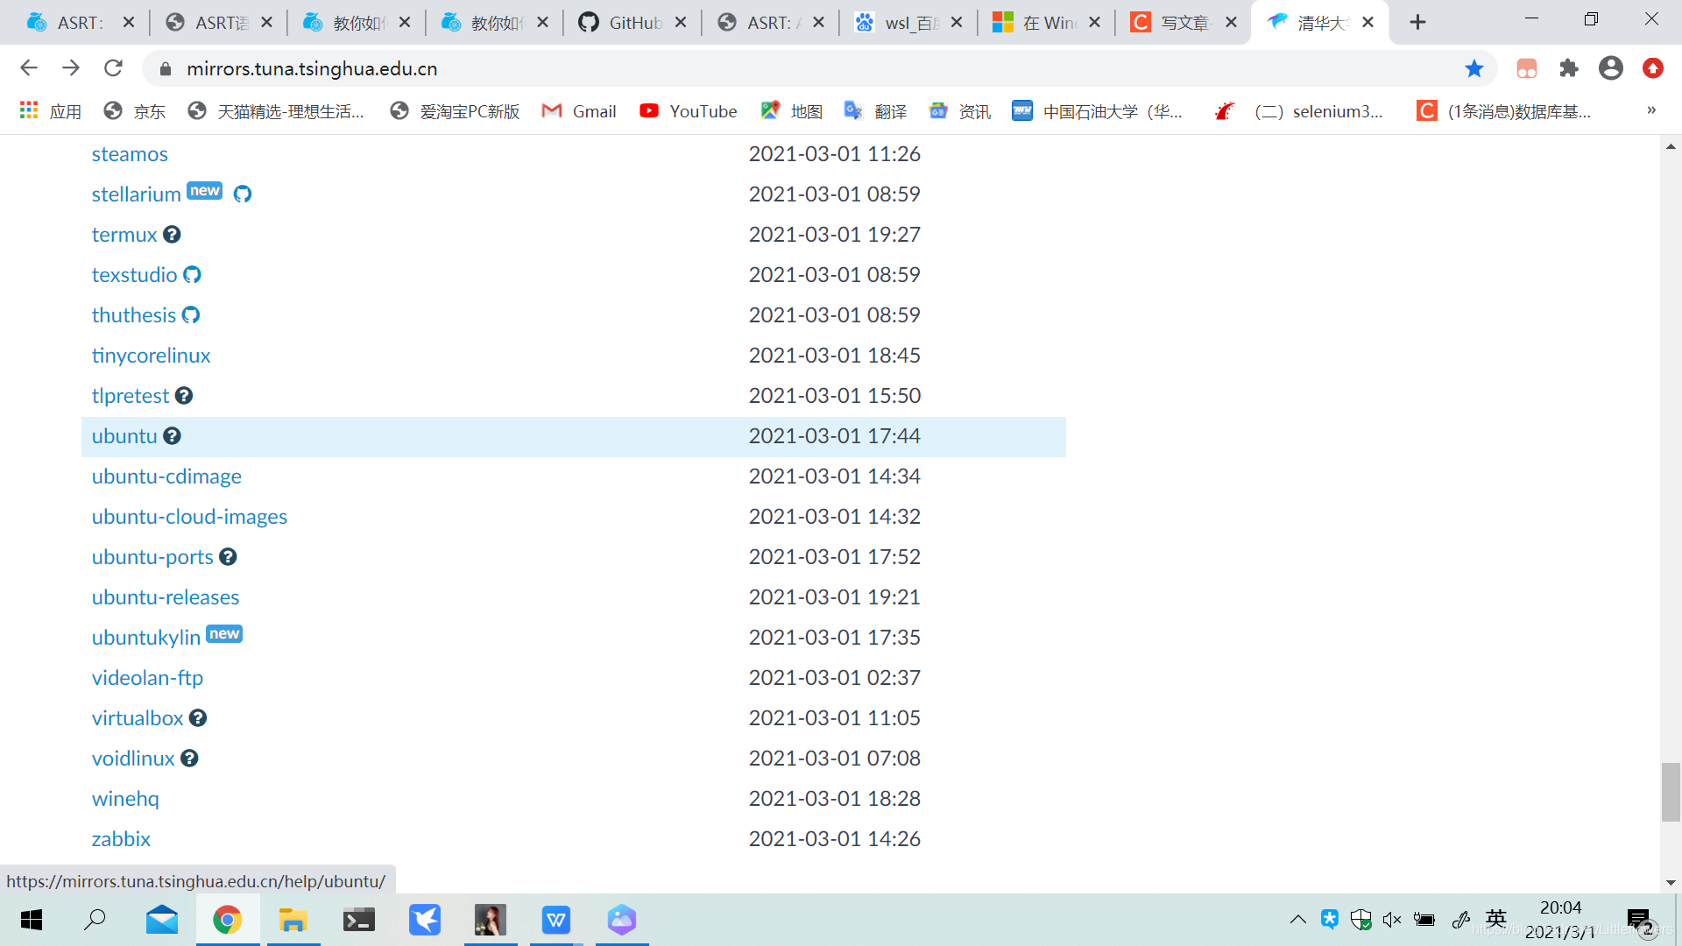Screen dimensions: 1682x946
Task: Open the Mail app in taskbar
Action: [162, 920]
